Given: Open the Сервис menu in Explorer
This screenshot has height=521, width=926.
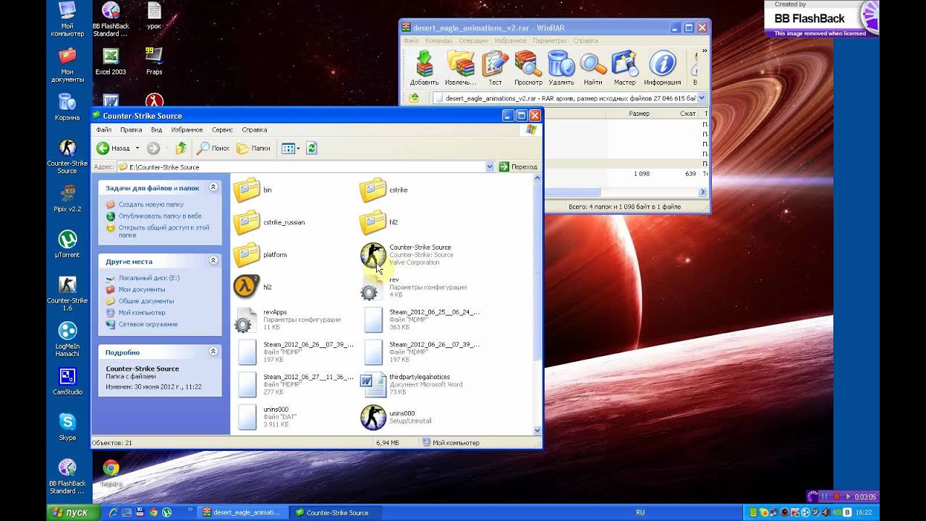Looking at the screenshot, I should click(x=222, y=130).
